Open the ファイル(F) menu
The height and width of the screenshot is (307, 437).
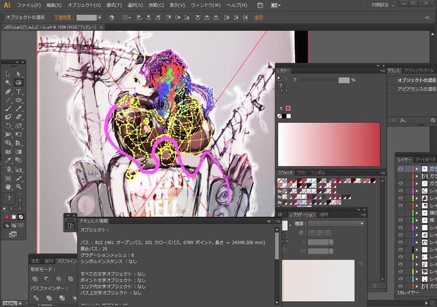[x=29, y=5]
